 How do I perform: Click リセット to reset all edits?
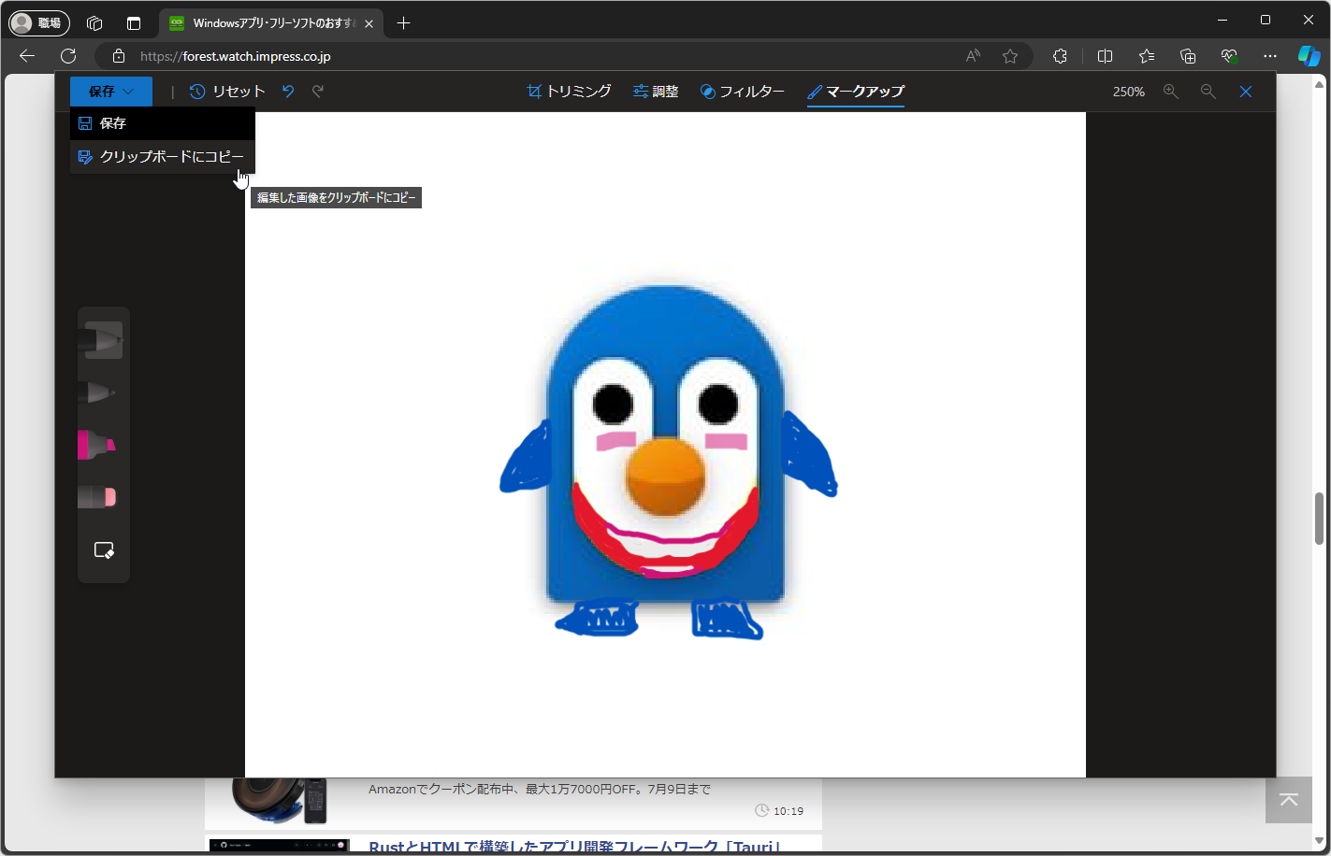click(226, 91)
